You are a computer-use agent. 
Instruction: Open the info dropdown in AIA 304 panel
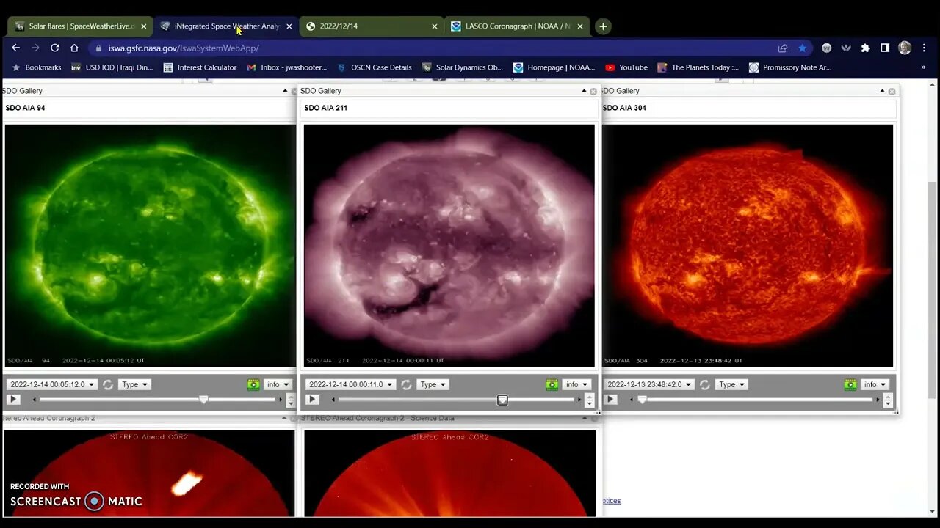pyautogui.click(x=874, y=384)
